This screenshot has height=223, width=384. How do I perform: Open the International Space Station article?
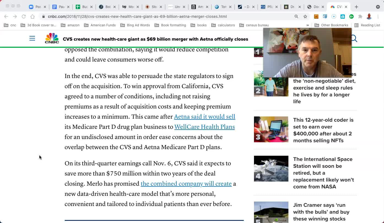tap(324, 173)
